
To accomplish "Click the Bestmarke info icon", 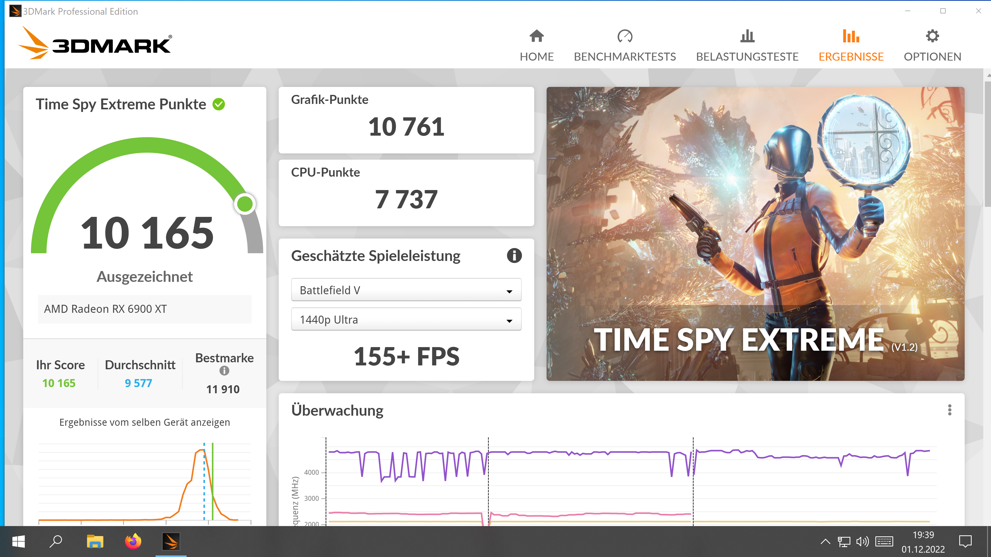I will [224, 371].
